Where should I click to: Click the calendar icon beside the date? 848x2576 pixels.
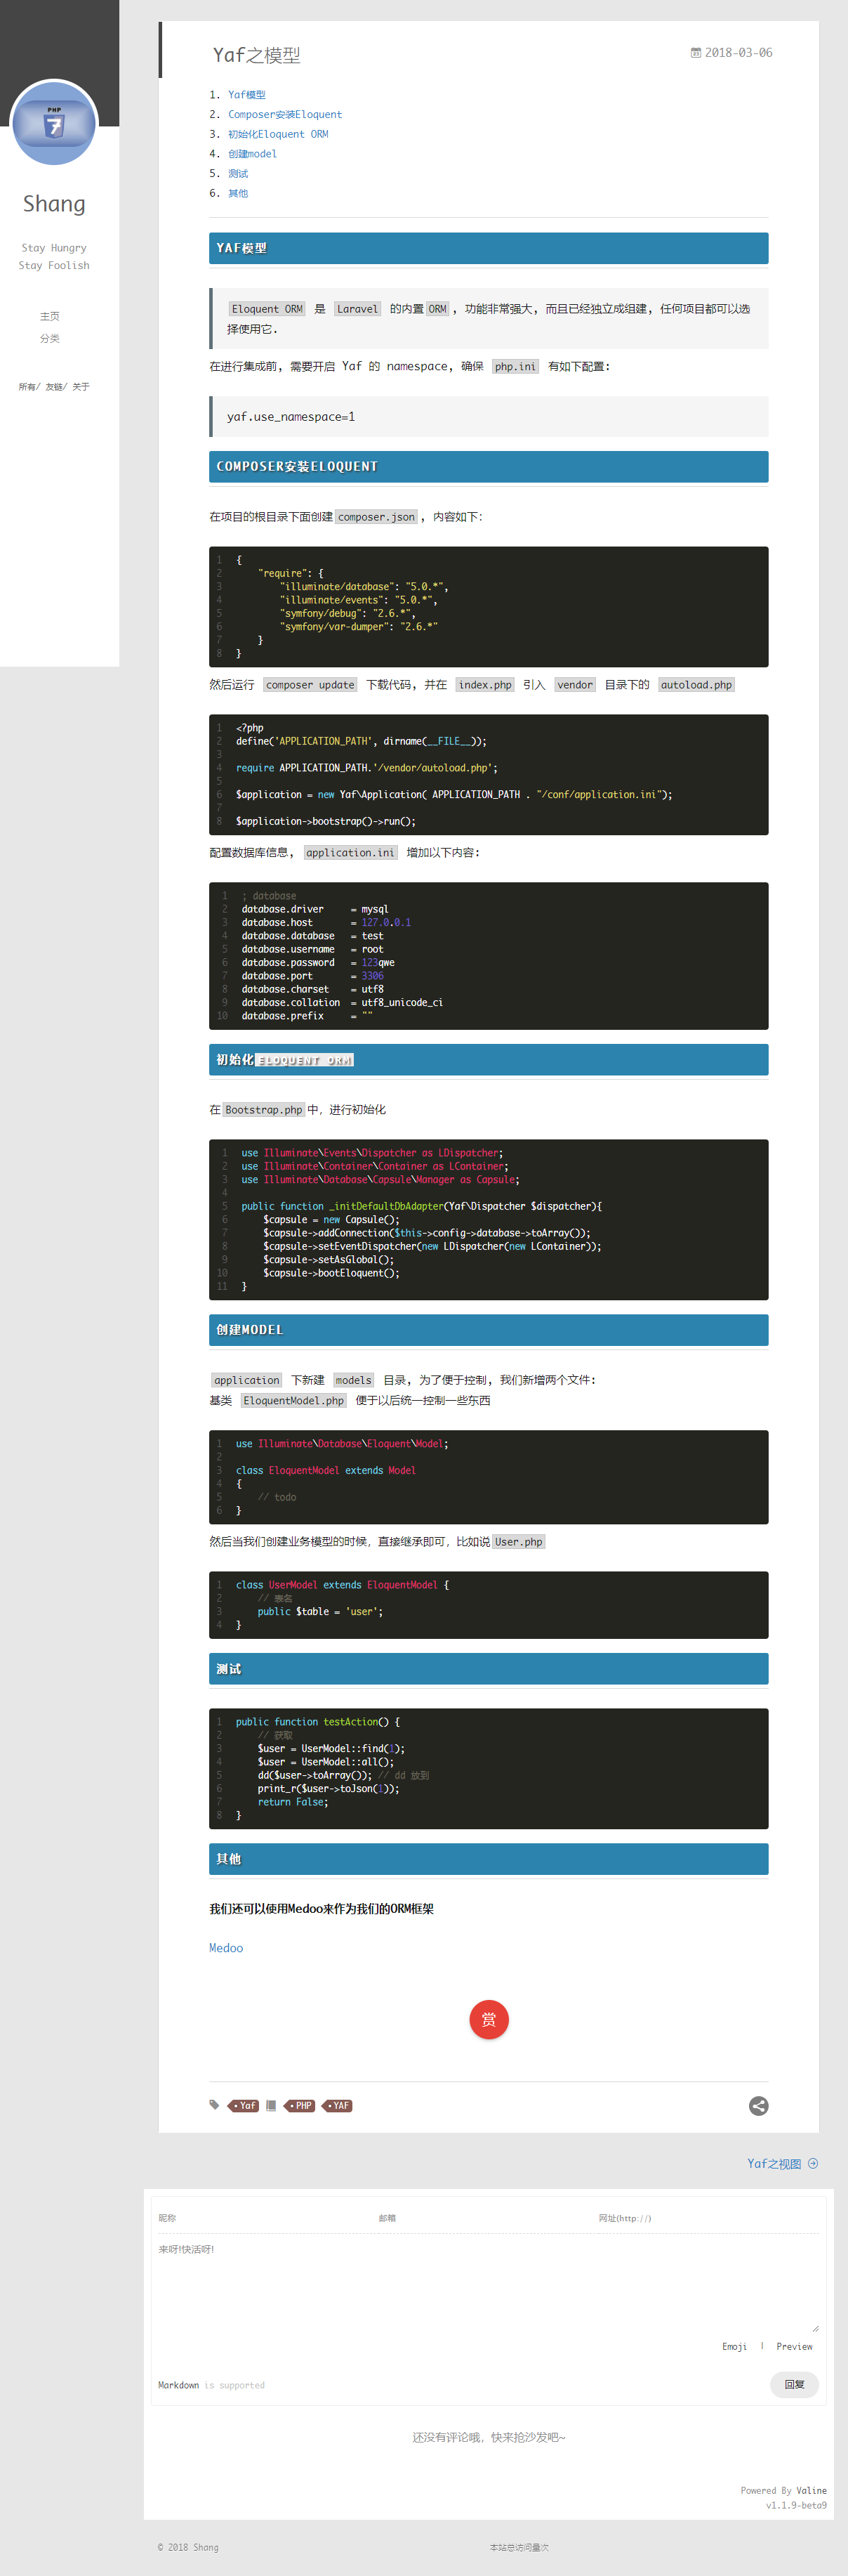click(695, 53)
